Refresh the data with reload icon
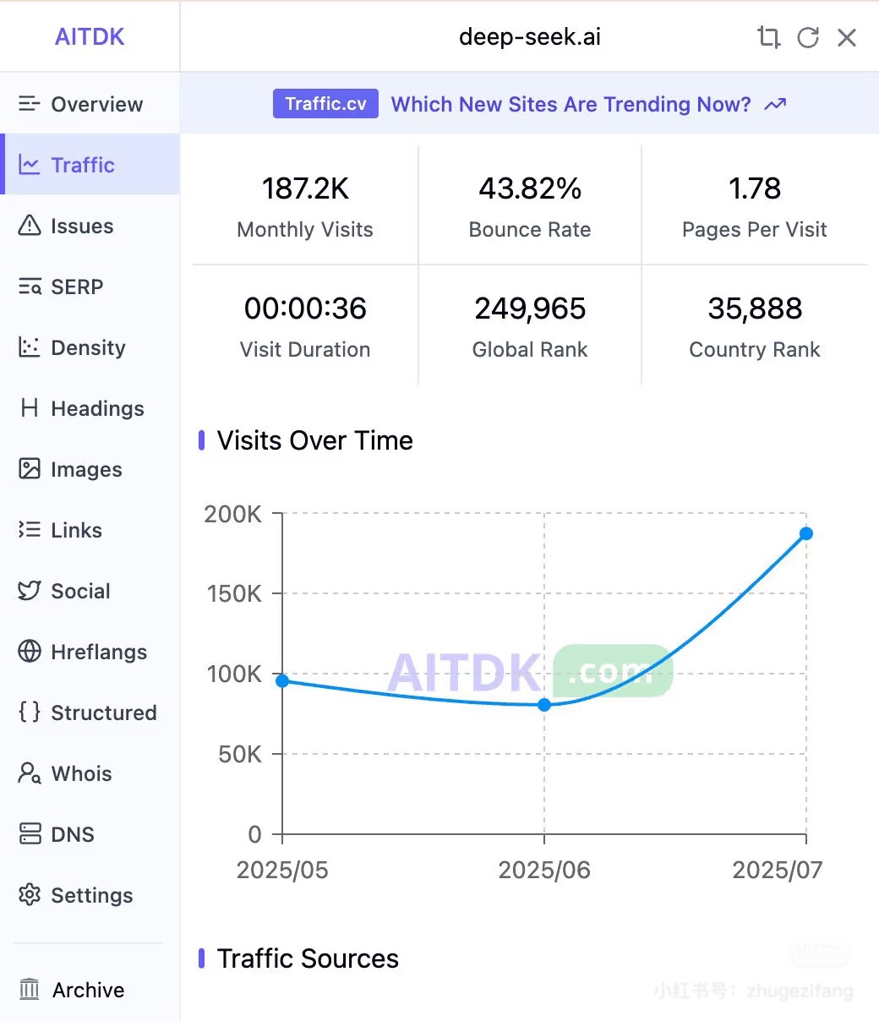879x1021 pixels. pos(808,37)
